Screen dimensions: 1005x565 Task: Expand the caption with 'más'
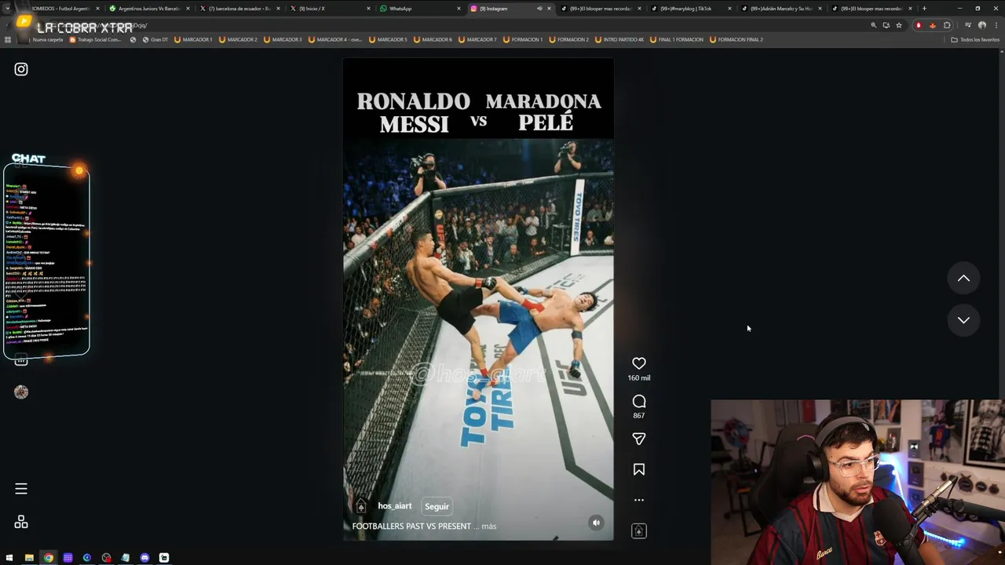click(x=488, y=526)
